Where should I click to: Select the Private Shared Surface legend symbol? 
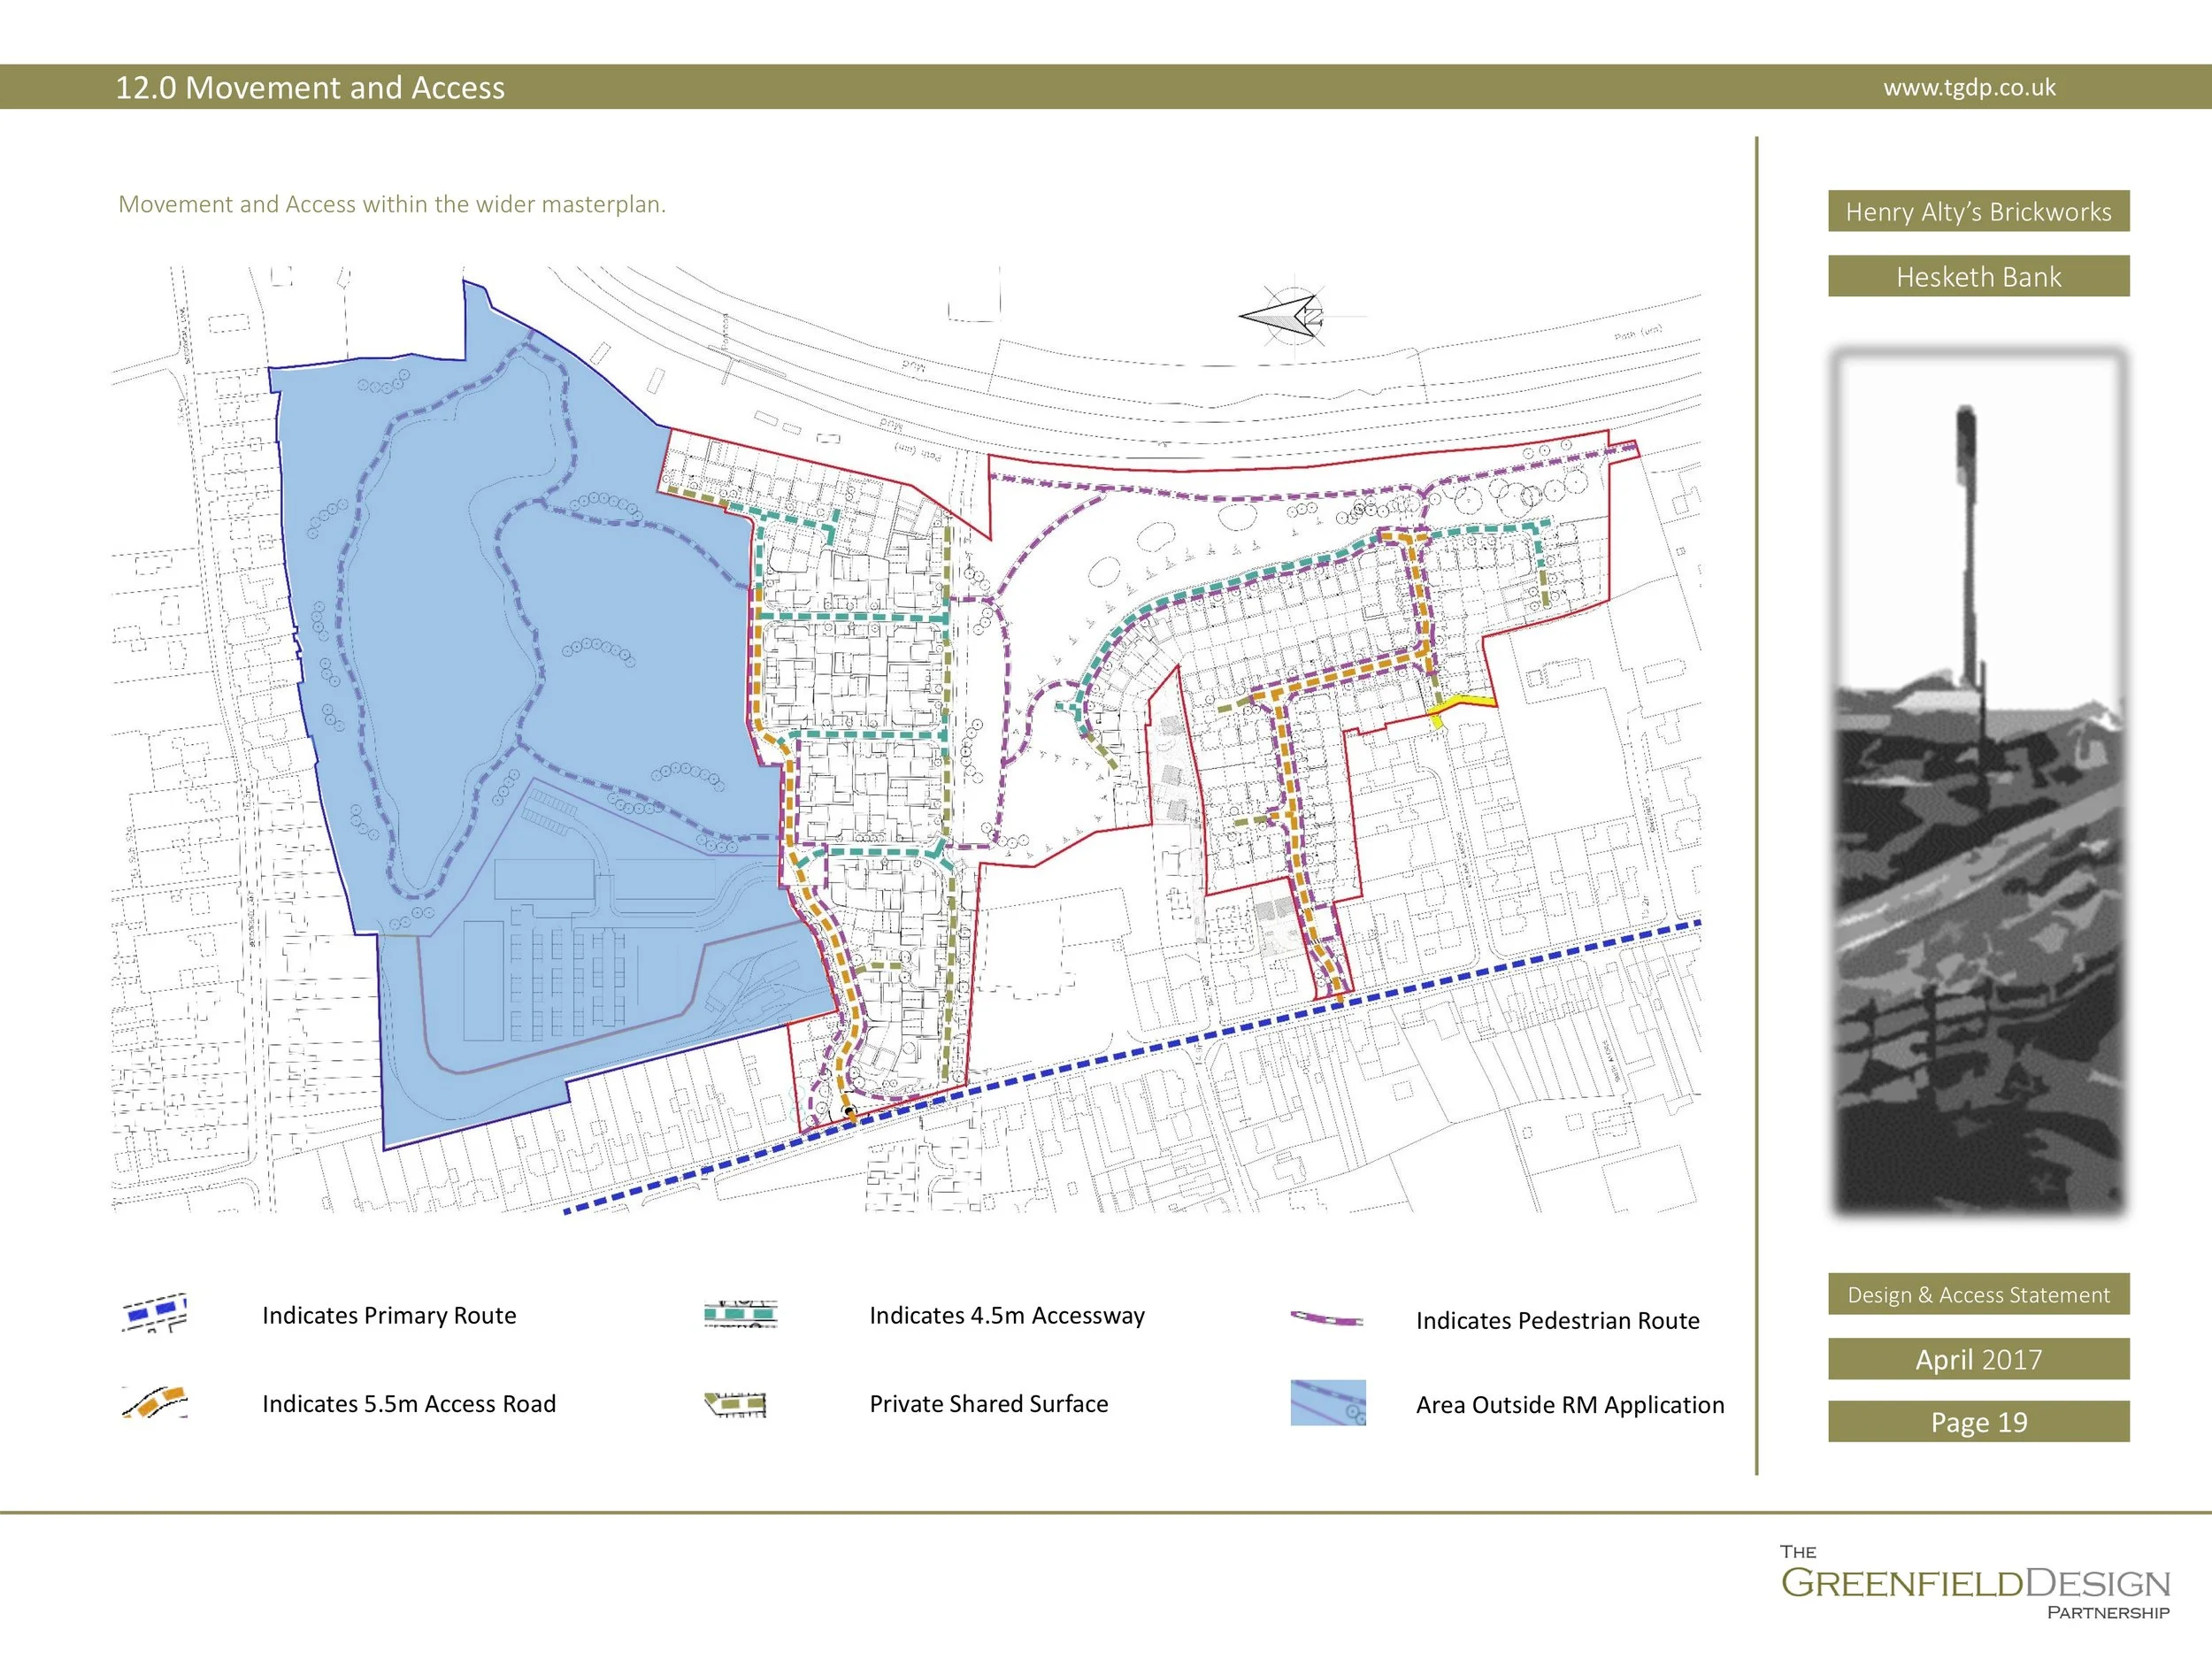(x=737, y=1404)
